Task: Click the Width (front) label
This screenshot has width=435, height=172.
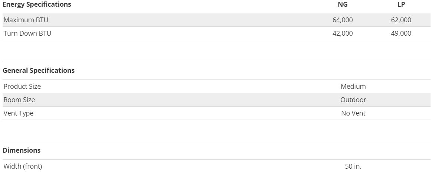Action: tap(23, 166)
